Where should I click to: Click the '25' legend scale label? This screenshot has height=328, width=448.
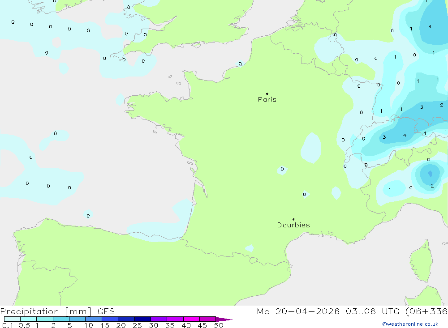[137, 325]
